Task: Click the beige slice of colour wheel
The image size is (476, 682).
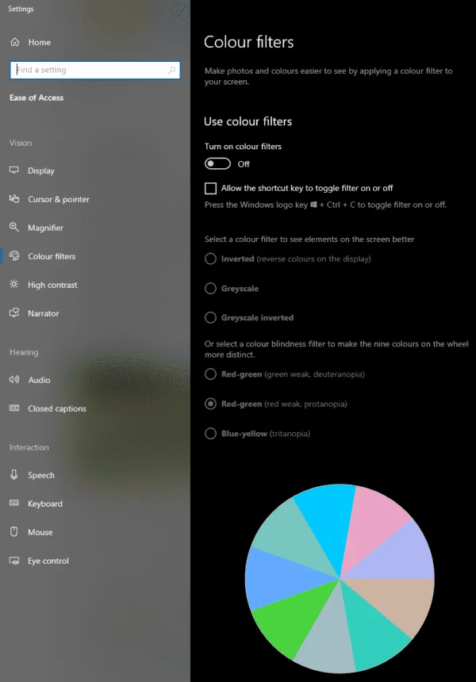Action: coord(398,603)
